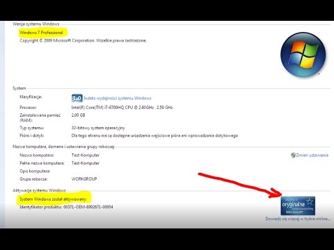This screenshot has height=250, width=334.
Task: Open 'Indeks wydajności systemu Windows' link
Action: pyautogui.click(x=118, y=98)
